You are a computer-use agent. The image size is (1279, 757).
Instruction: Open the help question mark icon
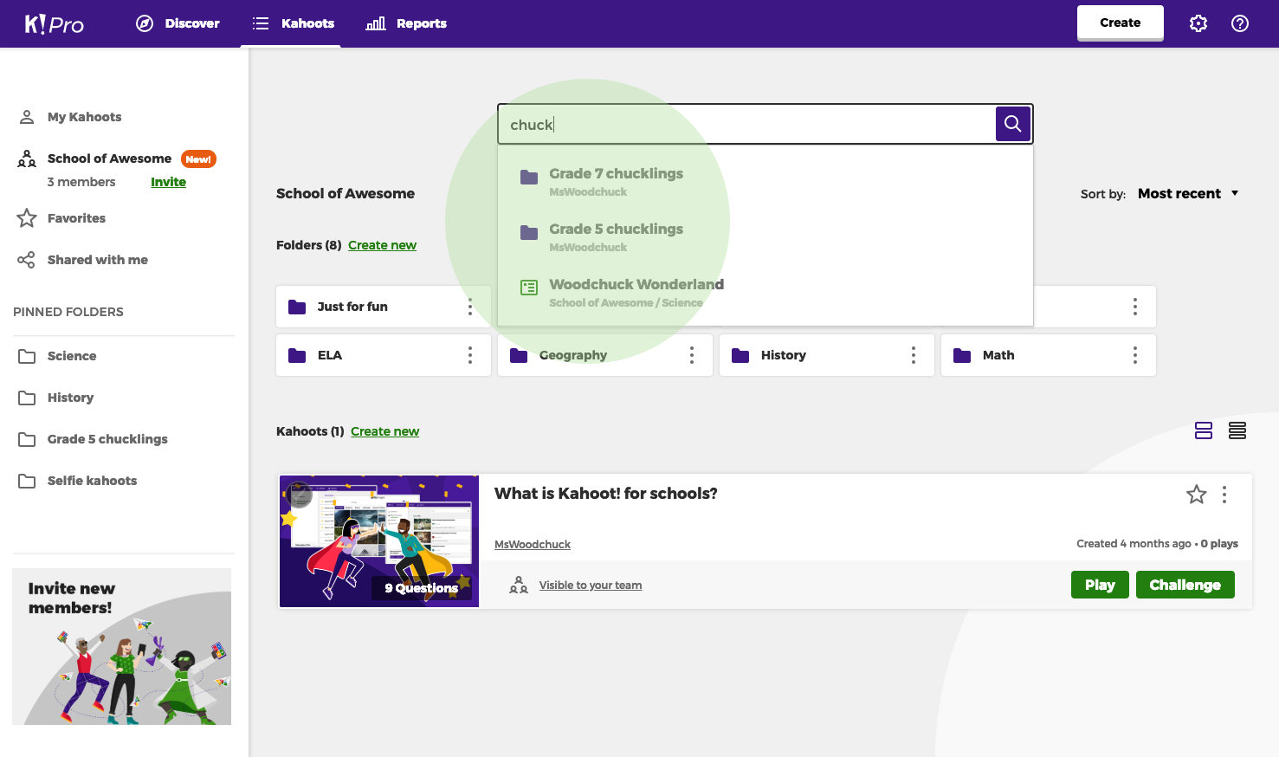tap(1240, 23)
